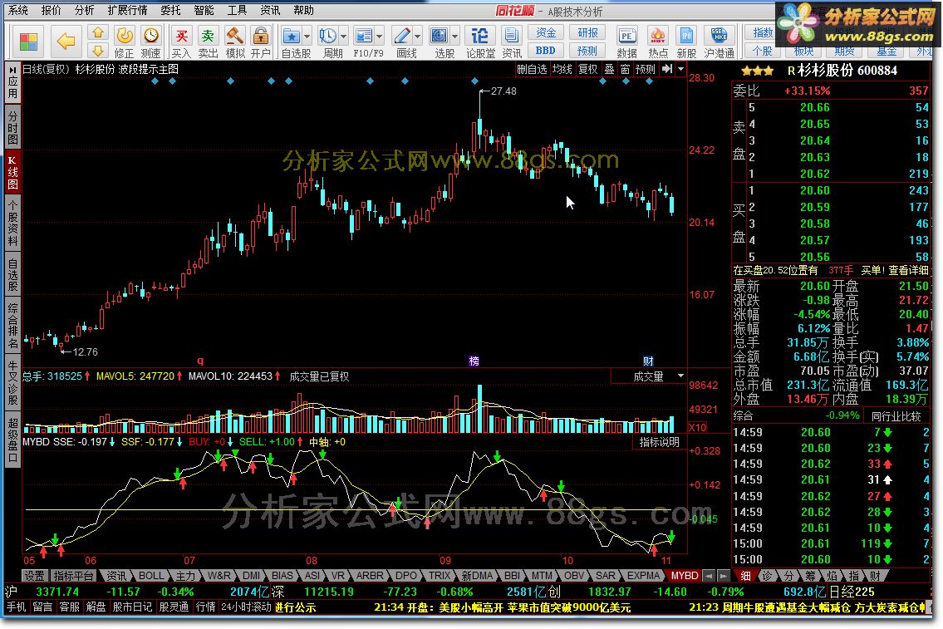The image size is (943, 629).
Task: Click the 卖出 sell icon
Action: tap(208, 42)
